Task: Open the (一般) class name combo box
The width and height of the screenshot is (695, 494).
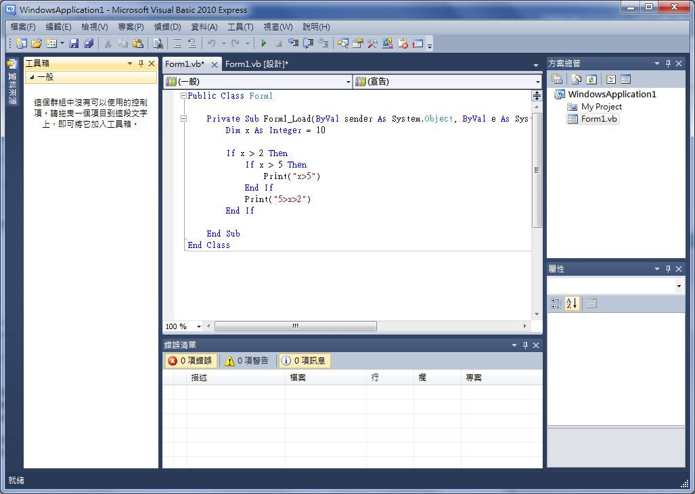Action: (258, 82)
